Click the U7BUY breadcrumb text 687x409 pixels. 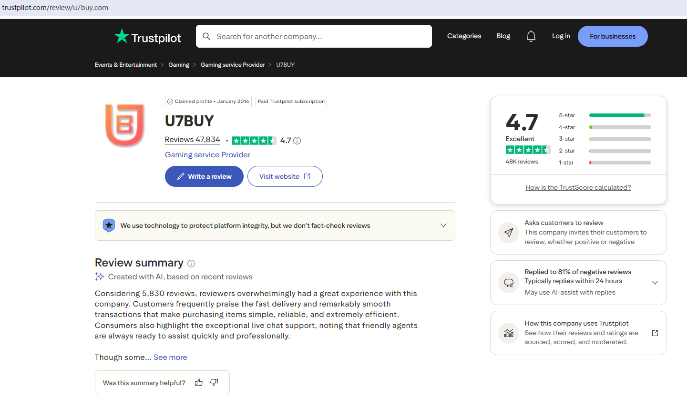[x=285, y=65]
